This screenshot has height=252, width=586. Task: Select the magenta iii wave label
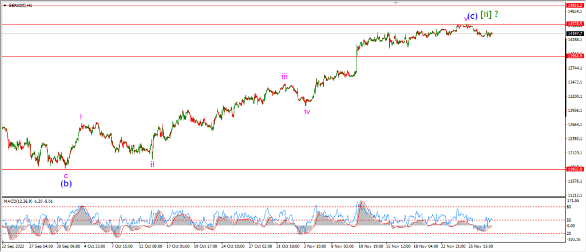point(285,77)
